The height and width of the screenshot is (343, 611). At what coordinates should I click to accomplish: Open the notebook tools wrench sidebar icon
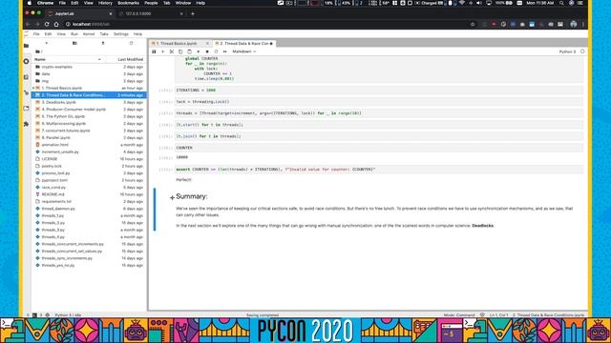coord(26,92)
